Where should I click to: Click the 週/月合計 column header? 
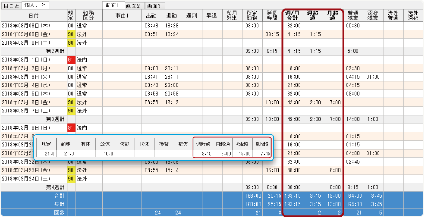pos(293,15)
